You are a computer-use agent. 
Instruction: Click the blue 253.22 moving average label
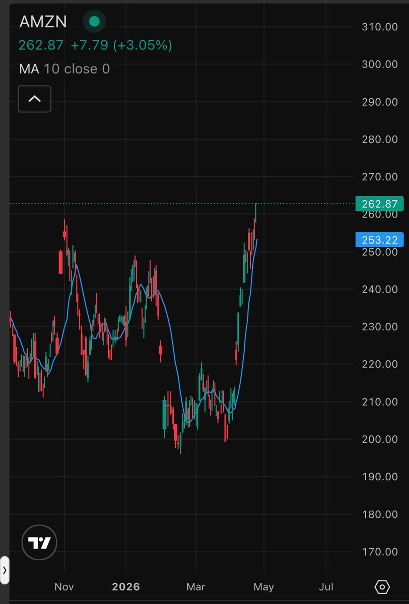[x=379, y=240]
